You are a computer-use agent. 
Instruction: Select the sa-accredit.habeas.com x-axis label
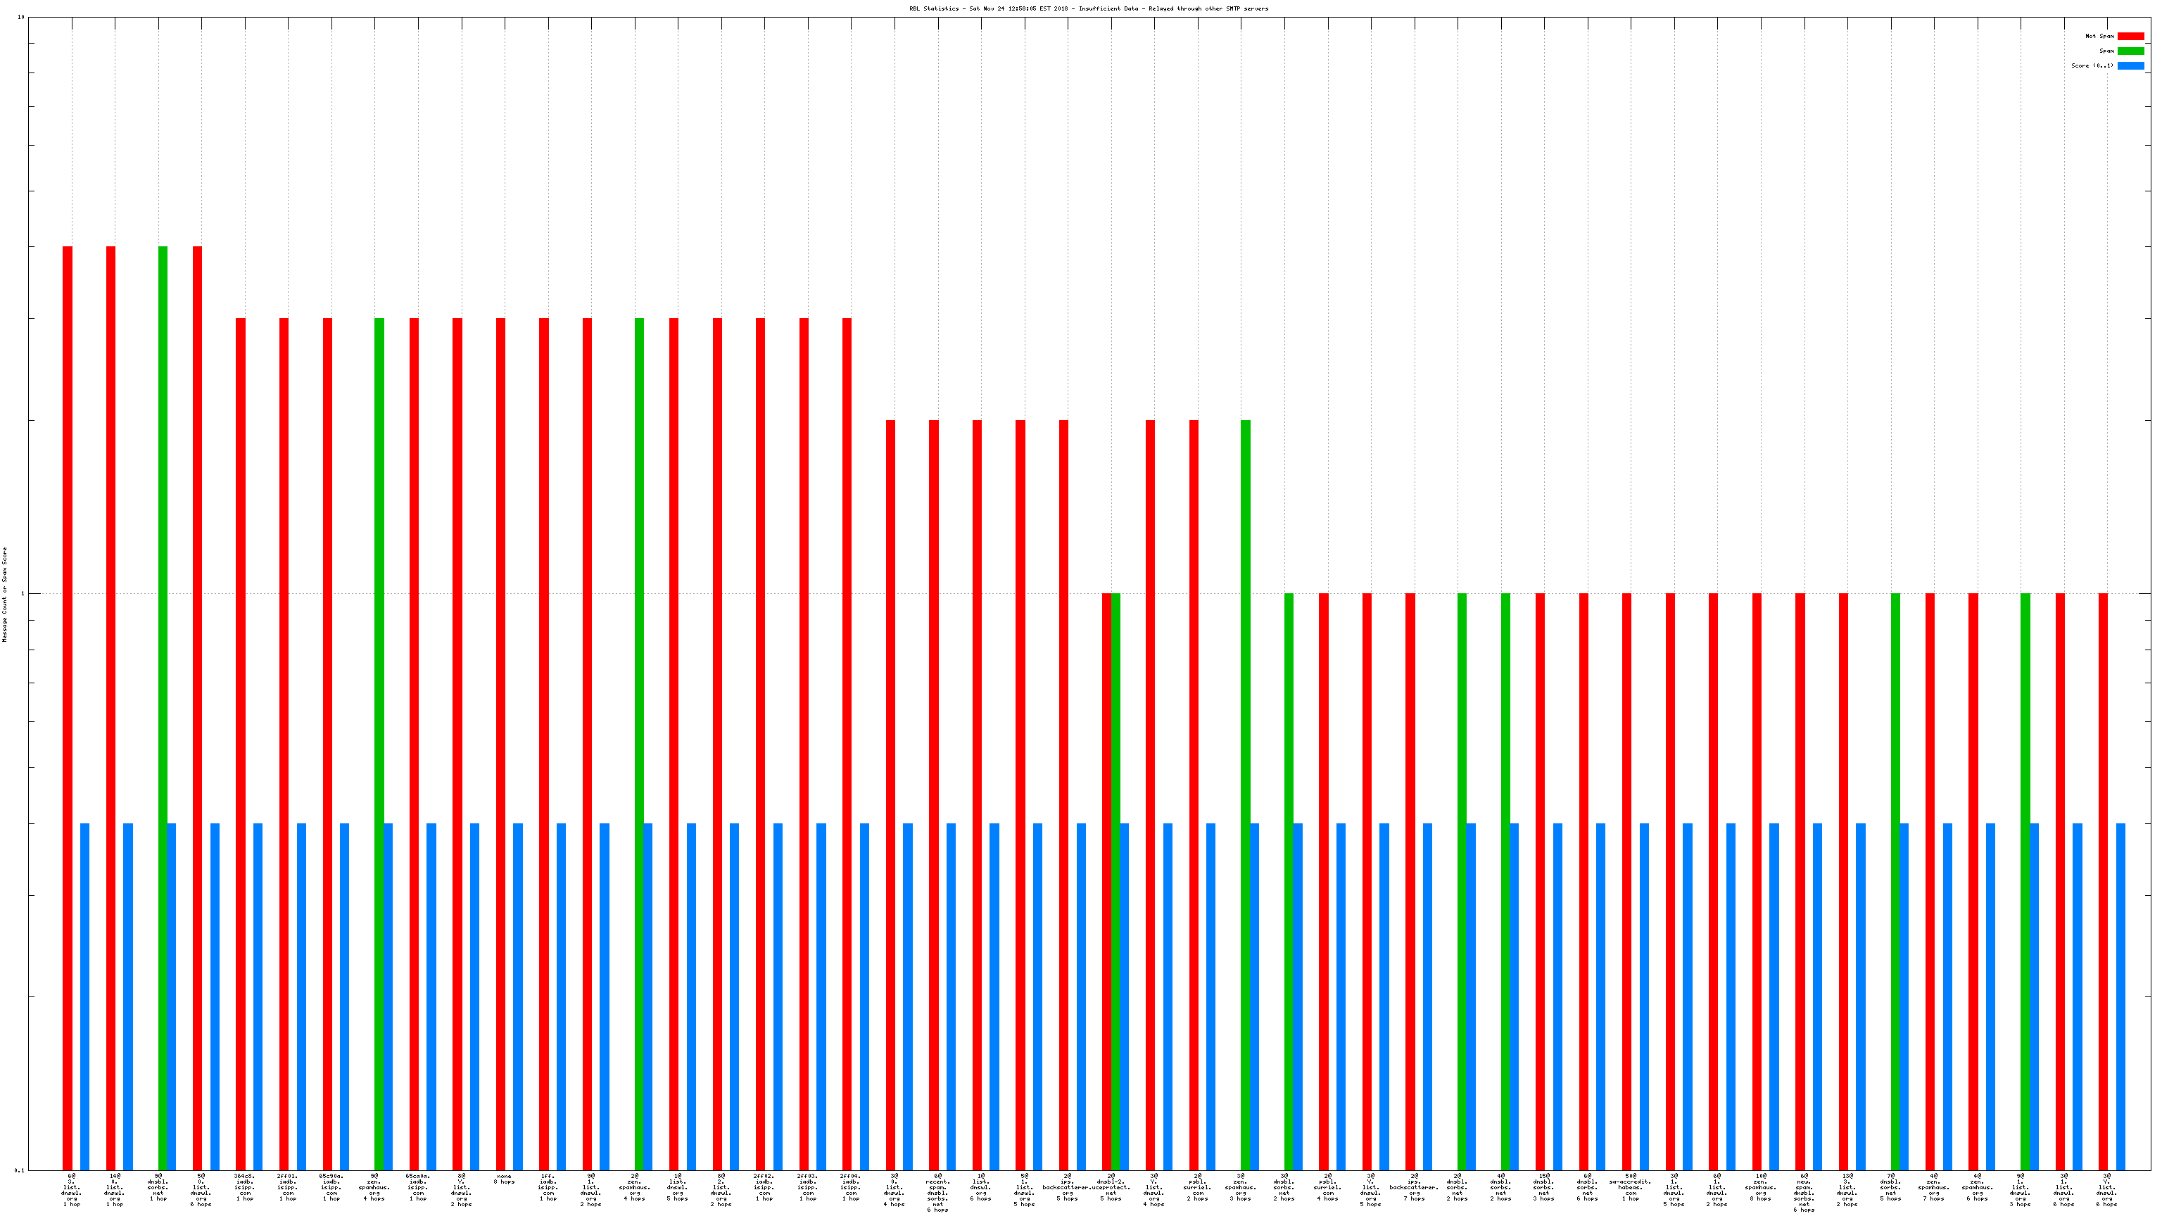pyautogui.click(x=1630, y=1187)
